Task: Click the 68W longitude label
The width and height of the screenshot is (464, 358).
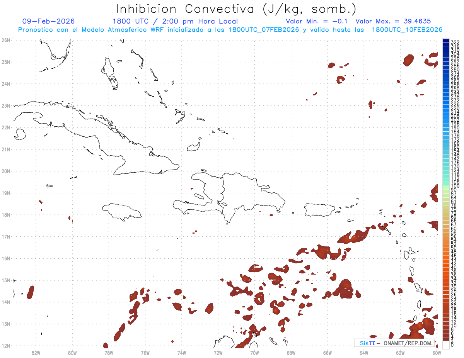Action: 291,353
